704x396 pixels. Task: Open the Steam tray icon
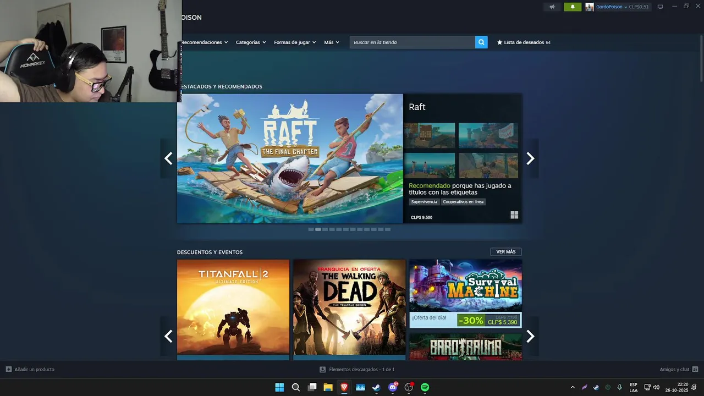pyautogui.click(x=596, y=387)
